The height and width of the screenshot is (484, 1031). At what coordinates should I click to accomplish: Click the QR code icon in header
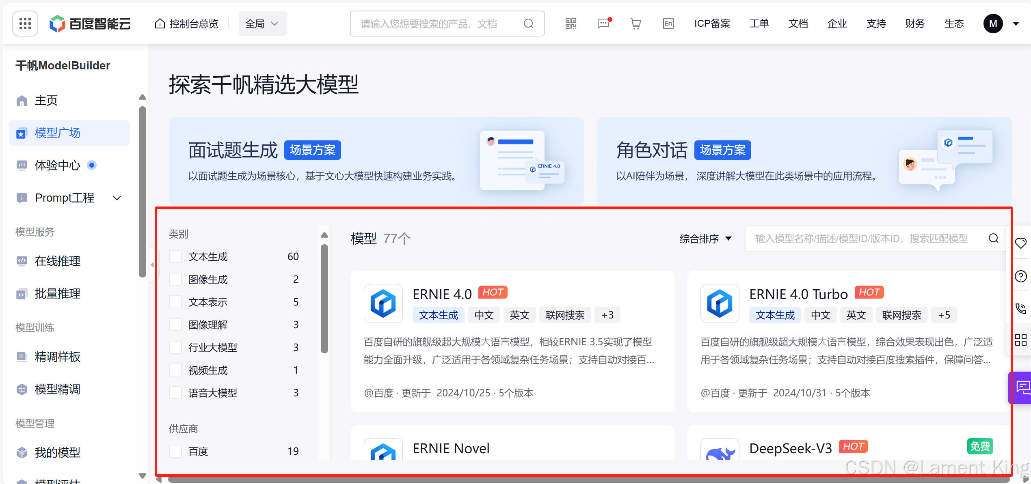(x=571, y=24)
